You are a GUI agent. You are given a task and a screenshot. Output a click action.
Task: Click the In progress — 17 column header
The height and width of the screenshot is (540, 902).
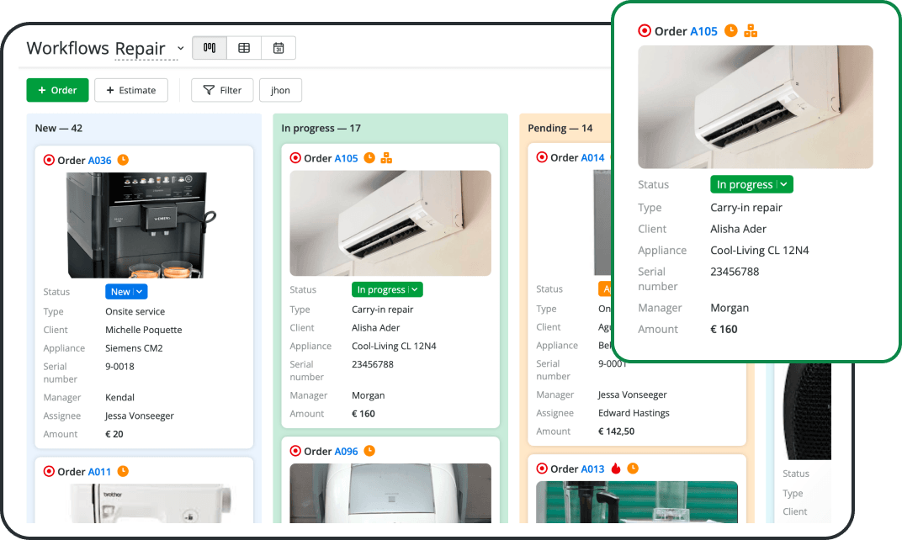[321, 128]
